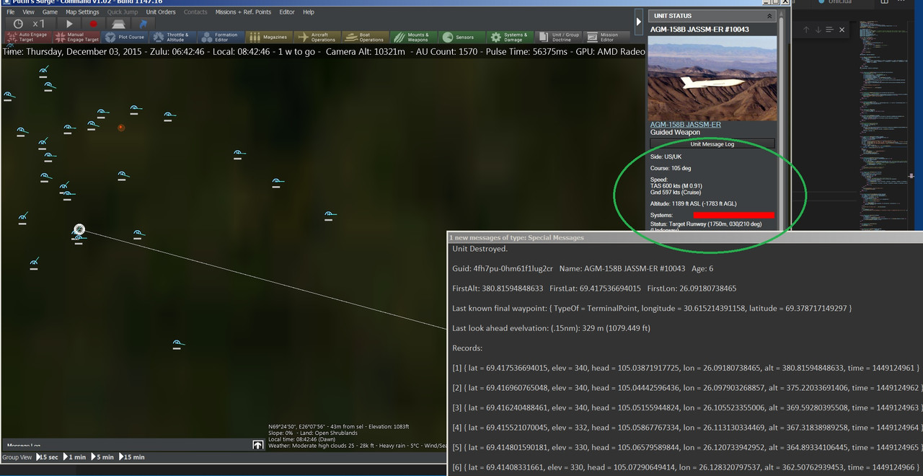Click record [6] line in message
This screenshot has height=476, width=923.
(685, 467)
